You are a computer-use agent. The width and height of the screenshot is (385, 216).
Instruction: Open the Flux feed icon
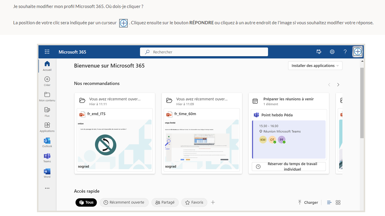(47, 110)
